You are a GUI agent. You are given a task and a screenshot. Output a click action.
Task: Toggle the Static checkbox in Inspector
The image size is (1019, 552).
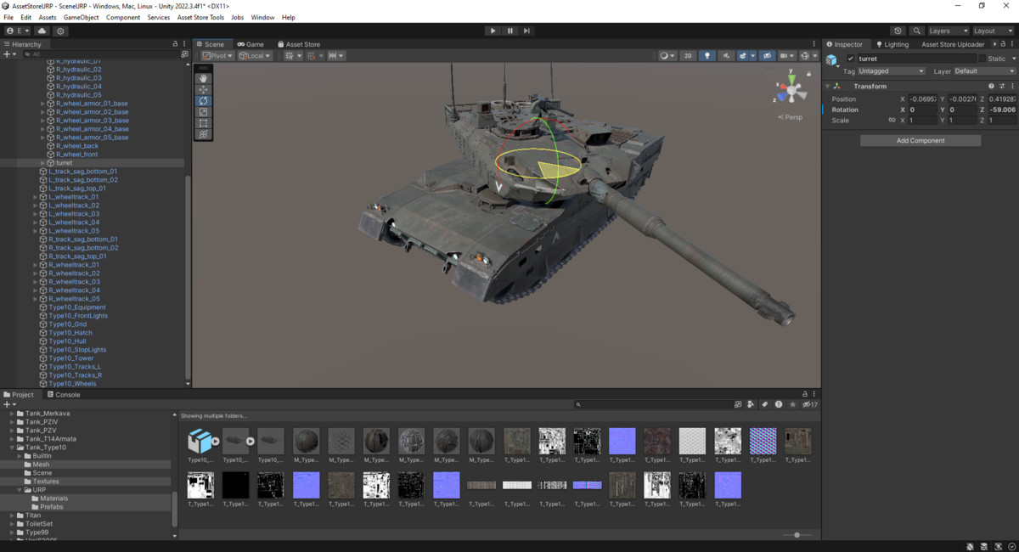coord(982,59)
